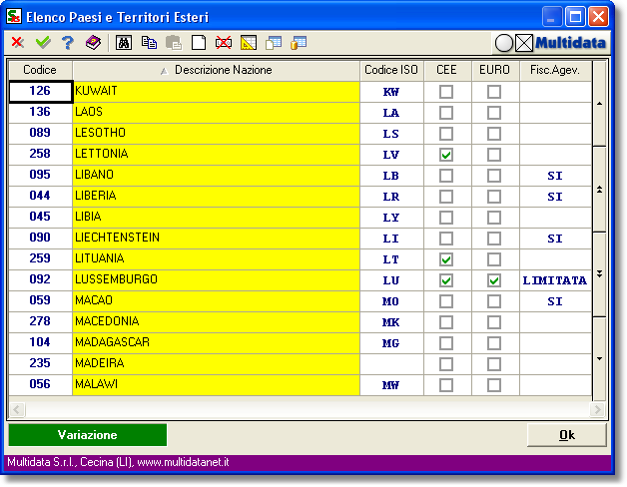The height and width of the screenshot is (487, 627).
Task: Click the Fisc.Agev. column header
Action: click(x=555, y=71)
